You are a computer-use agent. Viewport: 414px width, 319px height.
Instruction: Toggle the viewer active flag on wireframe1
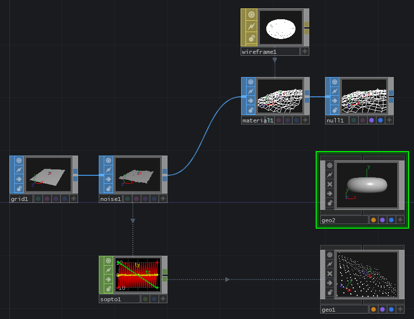coord(251,15)
